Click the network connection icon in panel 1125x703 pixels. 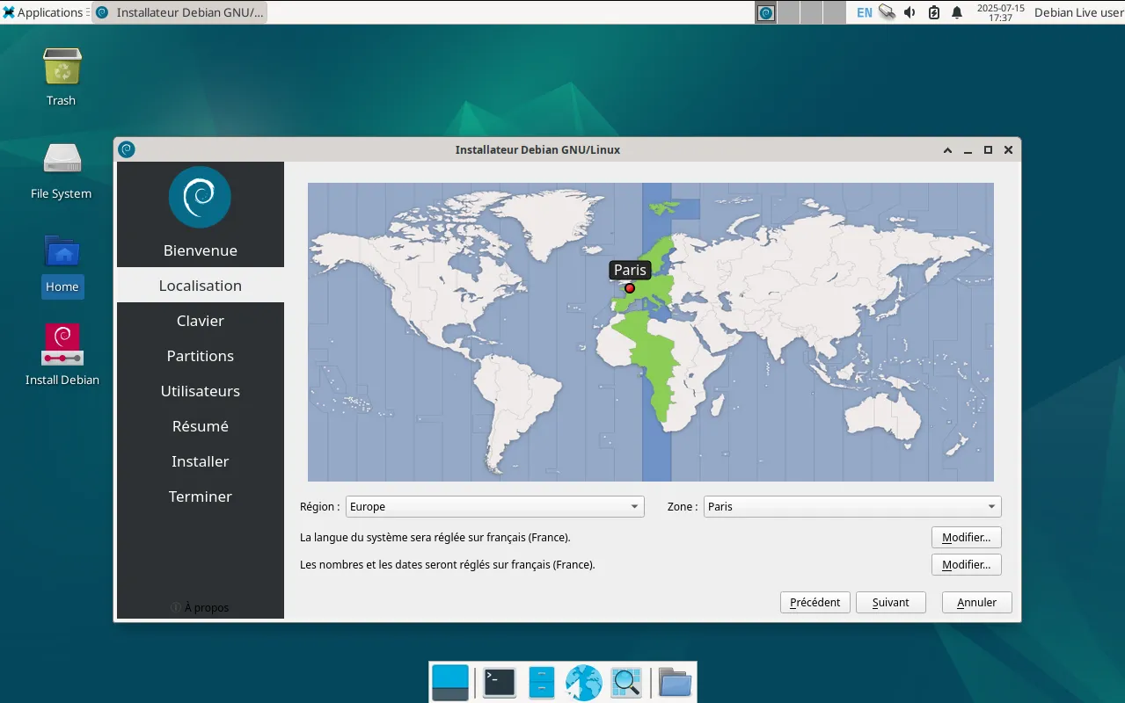pyautogui.click(x=887, y=12)
